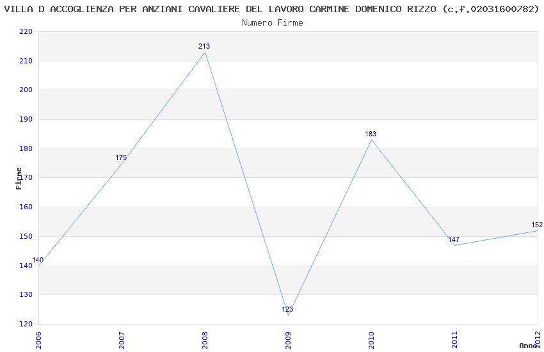Click the 200 y-axis tick label
544x352 pixels.
click(26, 90)
